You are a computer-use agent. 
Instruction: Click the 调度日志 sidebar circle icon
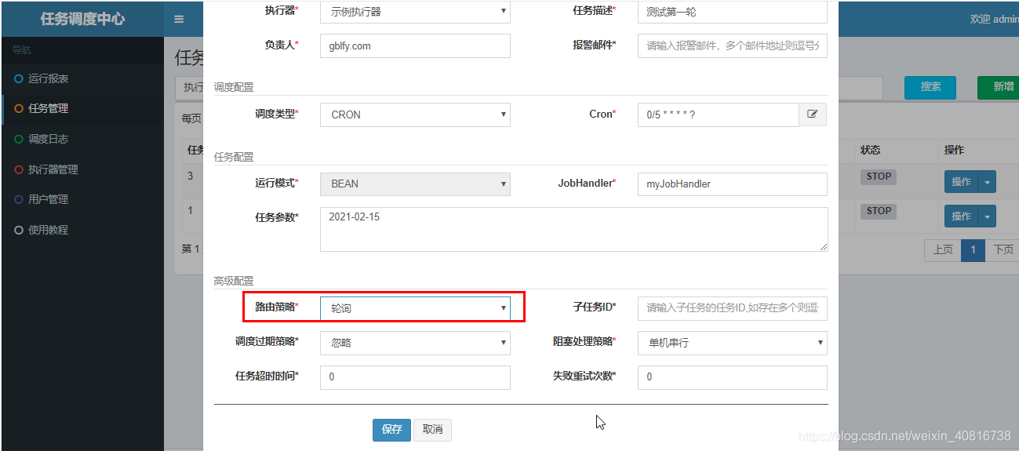[19, 139]
